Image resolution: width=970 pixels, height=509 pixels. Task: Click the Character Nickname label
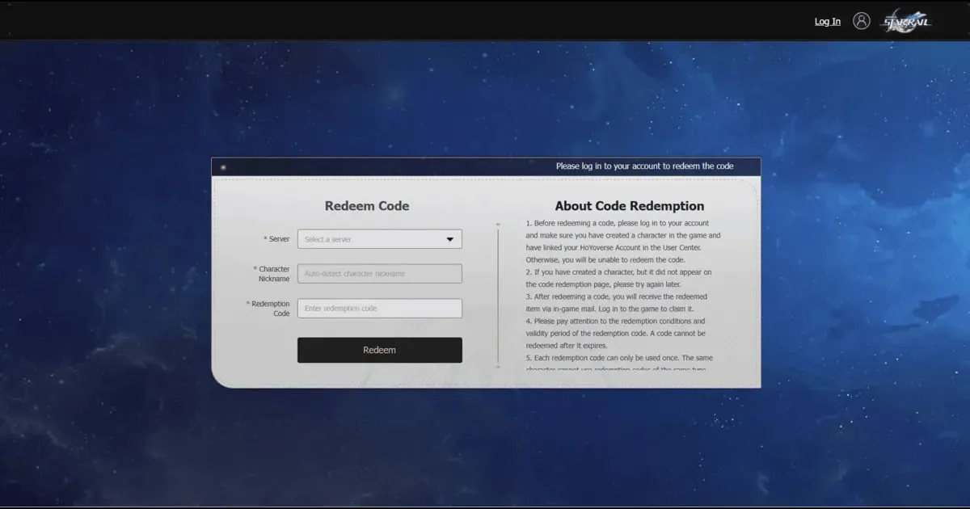(x=271, y=274)
